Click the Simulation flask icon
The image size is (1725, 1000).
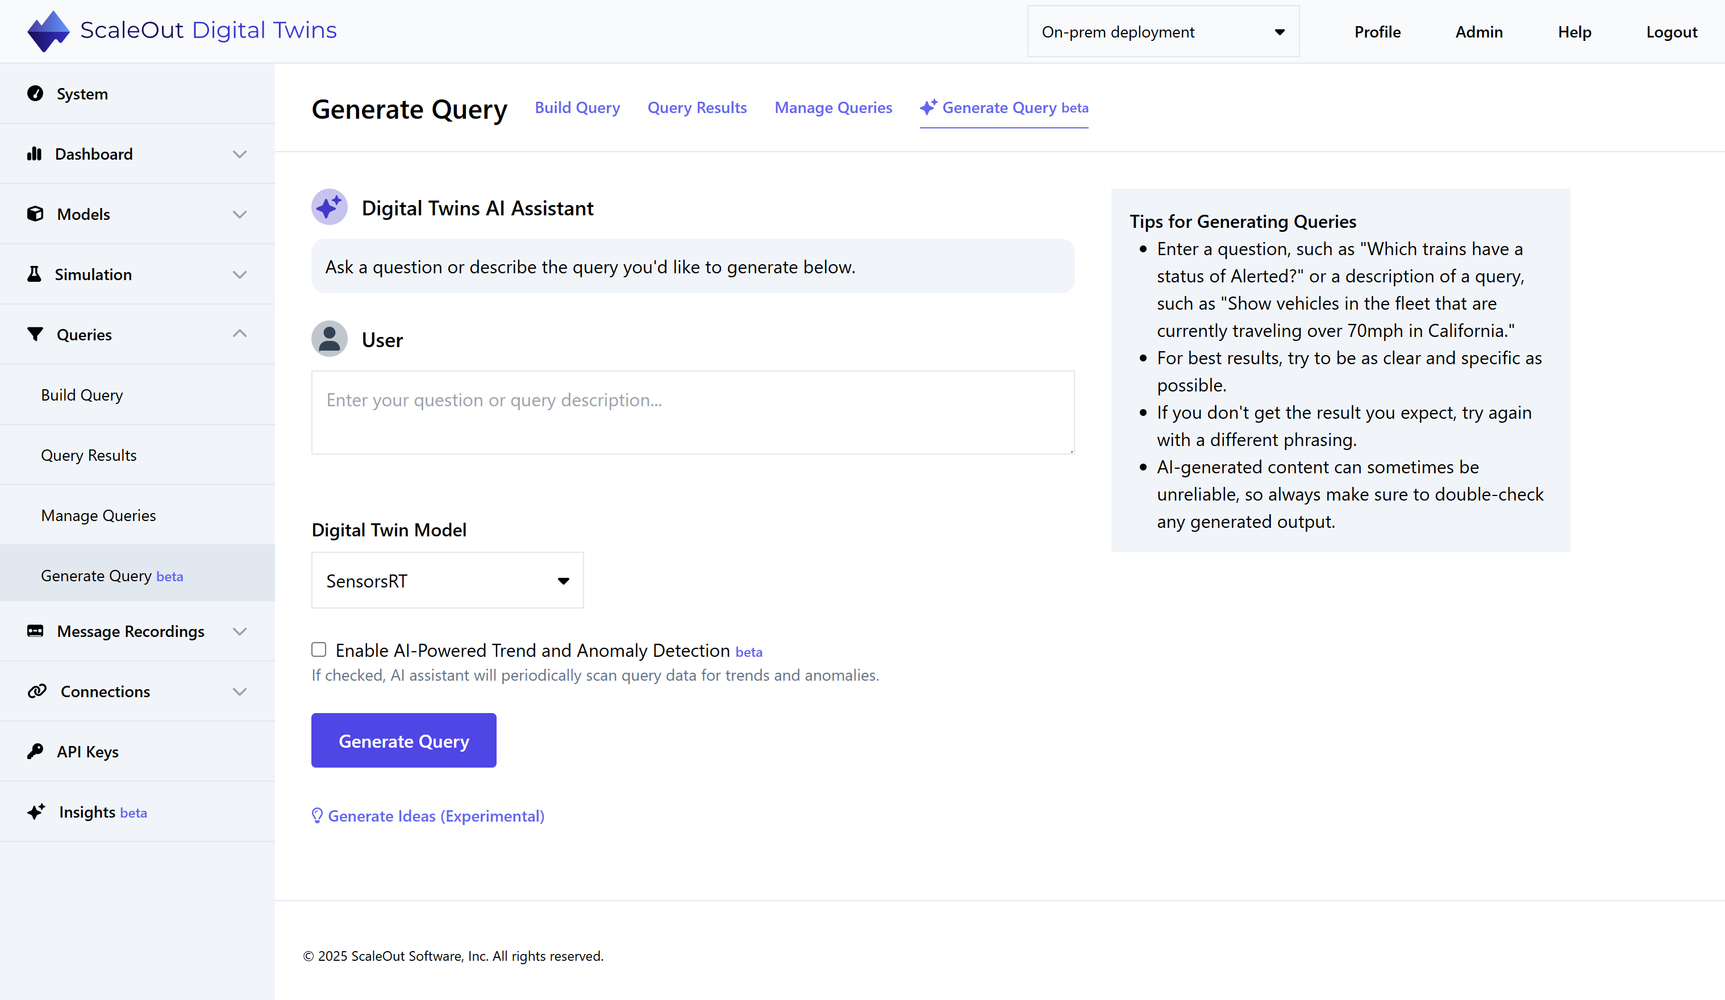click(x=34, y=274)
